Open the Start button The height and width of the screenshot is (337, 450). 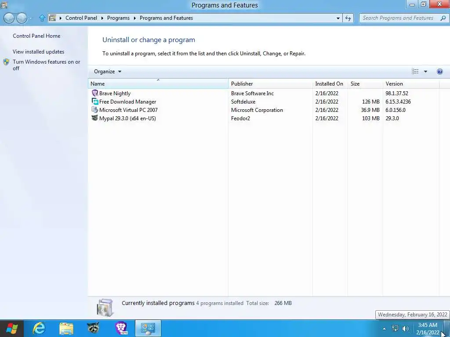click(12, 328)
